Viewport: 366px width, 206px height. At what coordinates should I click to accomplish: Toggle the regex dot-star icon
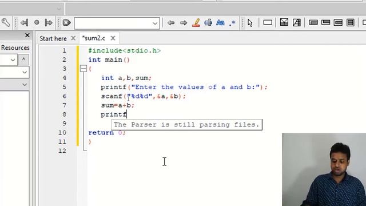(232, 23)
